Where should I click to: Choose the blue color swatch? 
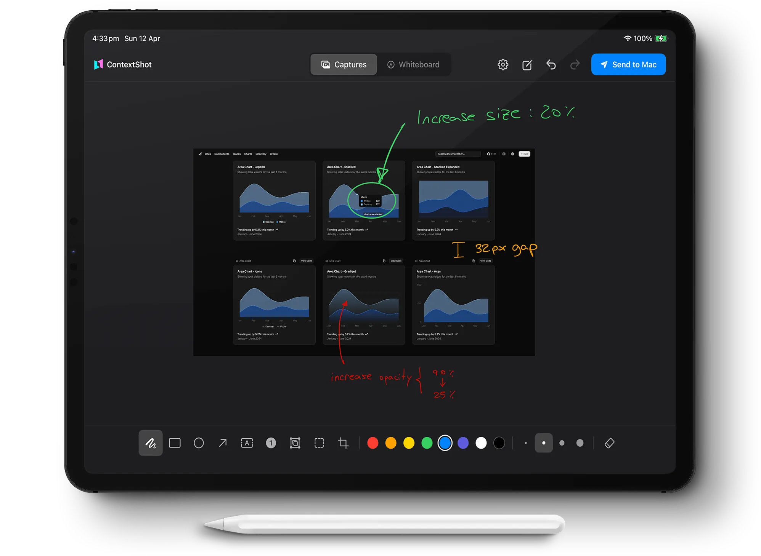coord(445,443)
